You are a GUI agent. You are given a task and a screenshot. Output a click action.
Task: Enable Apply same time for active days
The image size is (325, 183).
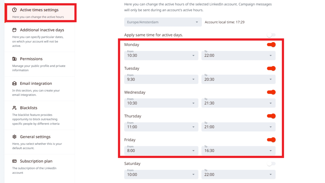click(271, 35)
